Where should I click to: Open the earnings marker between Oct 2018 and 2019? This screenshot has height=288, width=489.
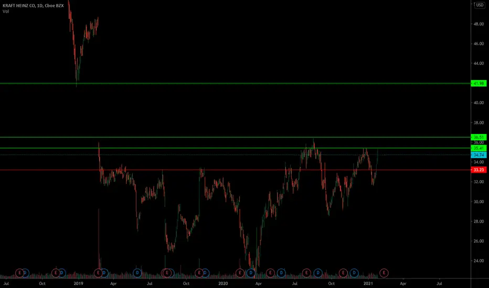click(55, 273)
